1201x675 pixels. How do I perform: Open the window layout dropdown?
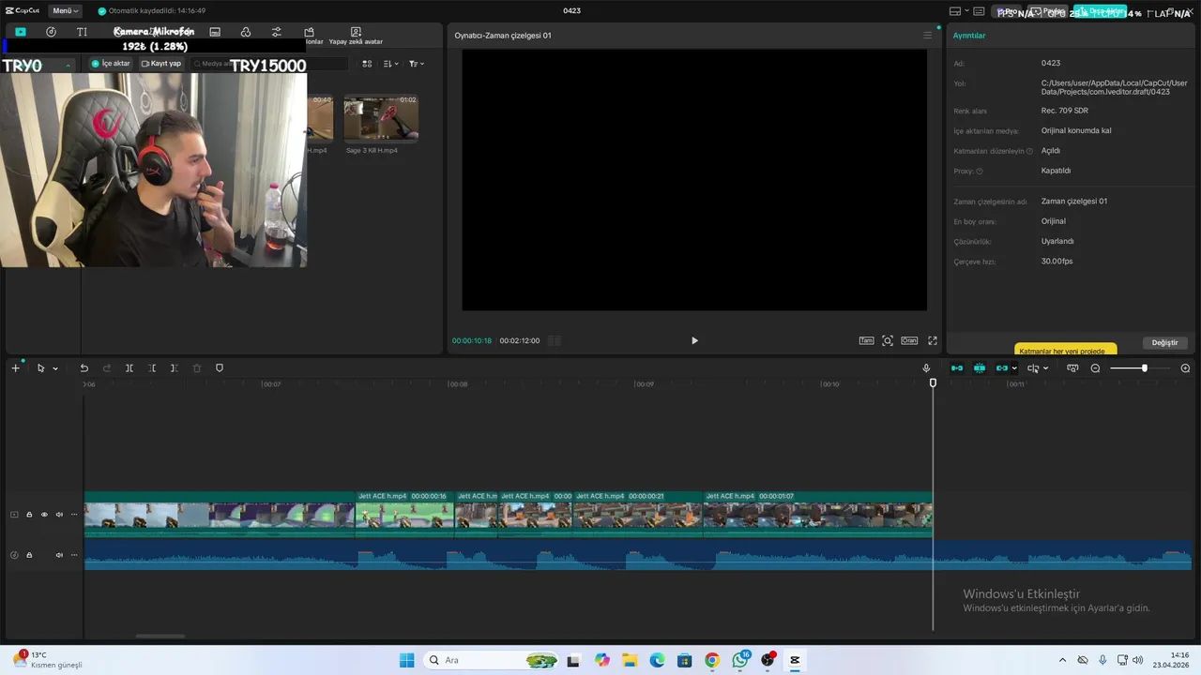pos(959,11)
